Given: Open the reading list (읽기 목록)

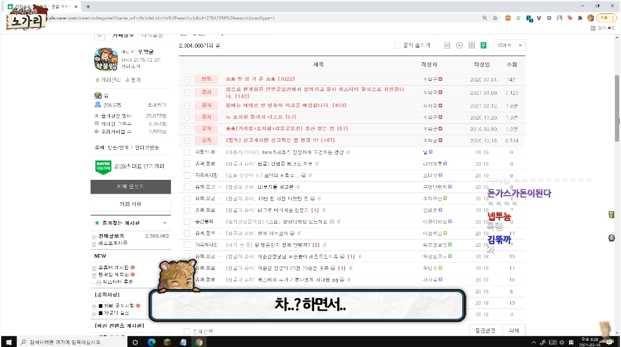Looking at the screenshot, I should tap(603, 28).
